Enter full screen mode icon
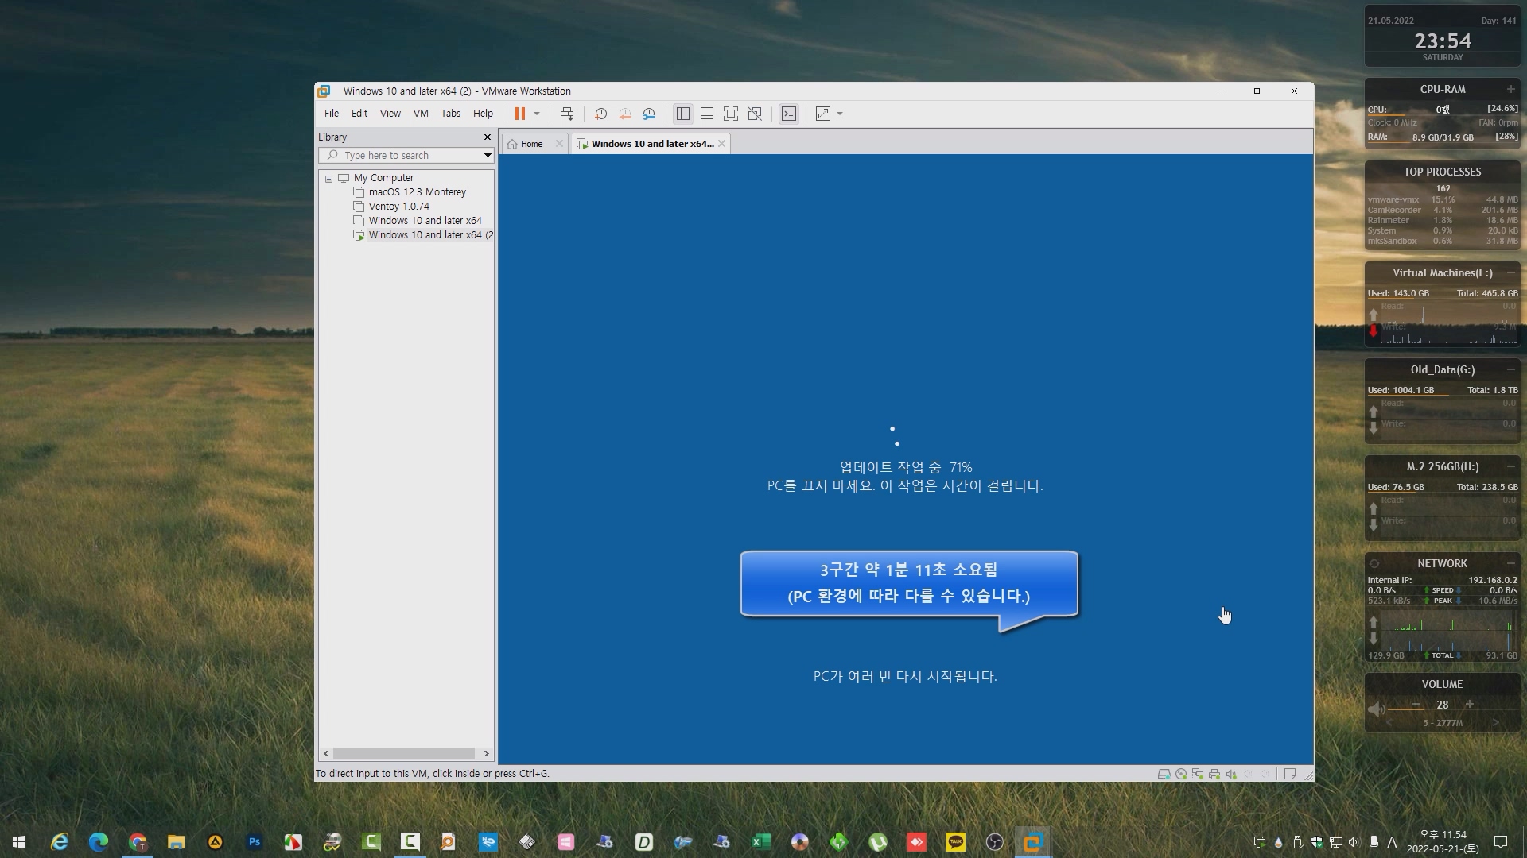The width and height of the screenshot is (1527, 858). pos(731,114)
